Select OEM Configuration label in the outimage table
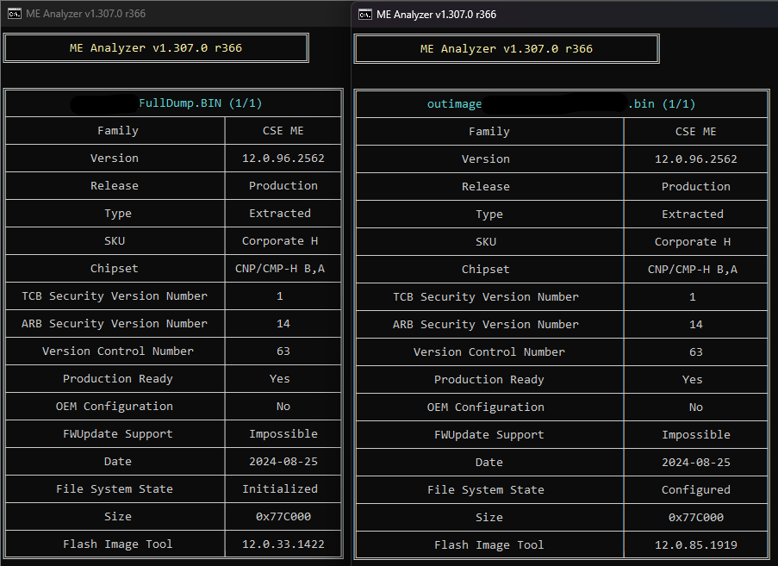 [x=485, y=407]
